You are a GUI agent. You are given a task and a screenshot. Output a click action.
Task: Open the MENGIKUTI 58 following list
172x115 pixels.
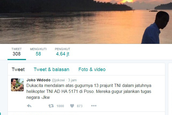click(x=38, y=52)
